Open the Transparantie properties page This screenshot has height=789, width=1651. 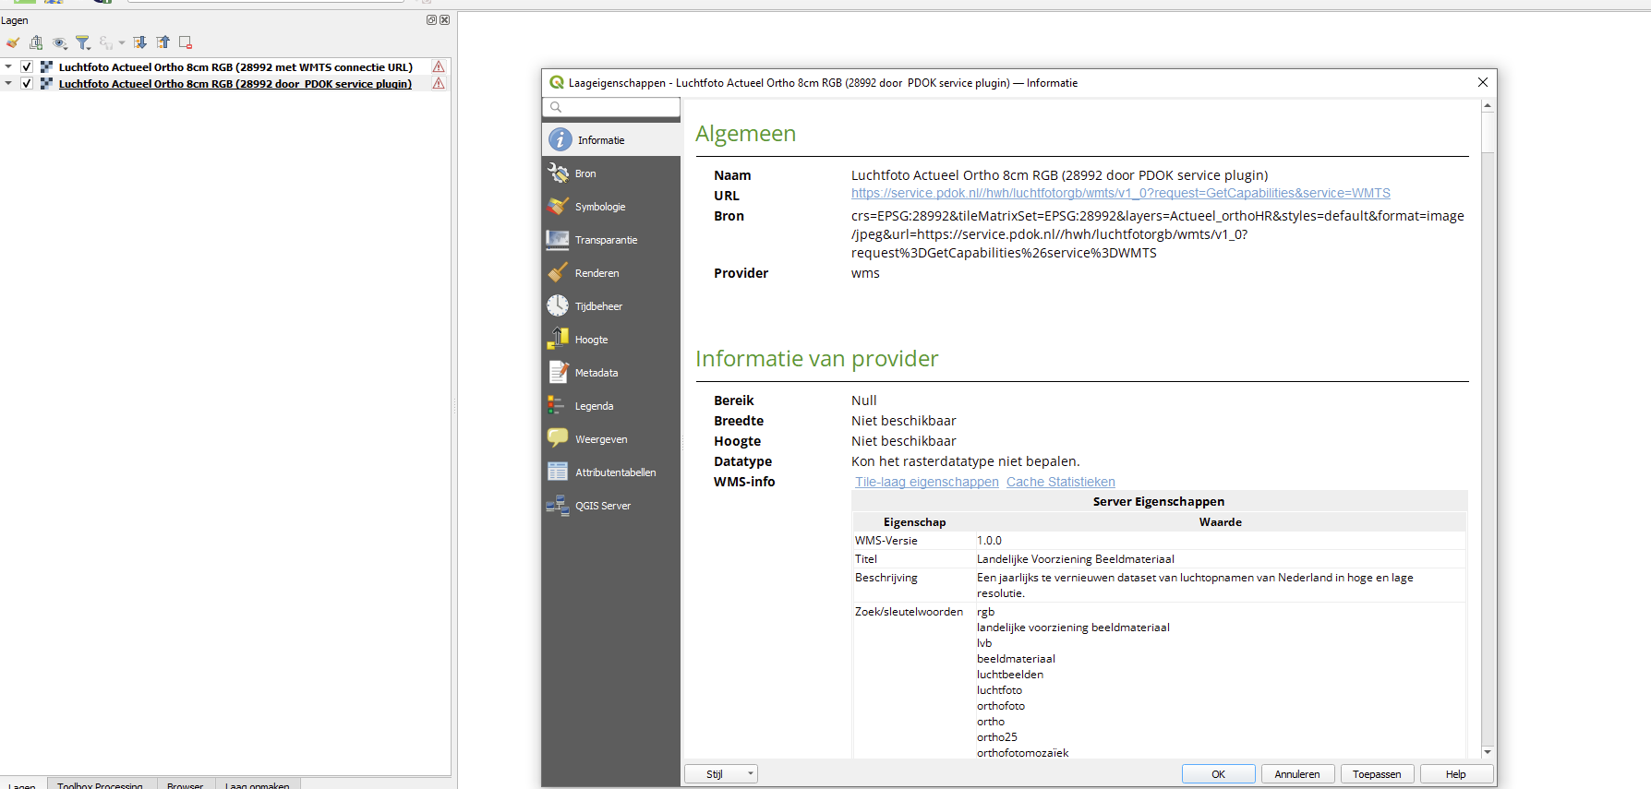611,240
